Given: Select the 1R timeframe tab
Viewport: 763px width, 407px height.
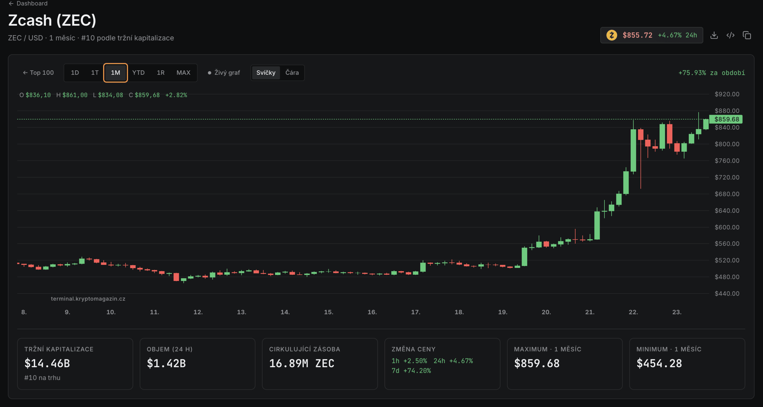Looking at the screenshot, I should [x=161, y=73].
